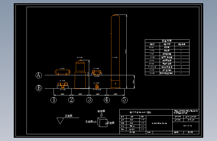217x141 pixels.
Task: Click the 俯视图 label
Action: [101, 111]
